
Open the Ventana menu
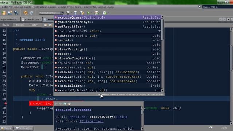click(102, 7)
